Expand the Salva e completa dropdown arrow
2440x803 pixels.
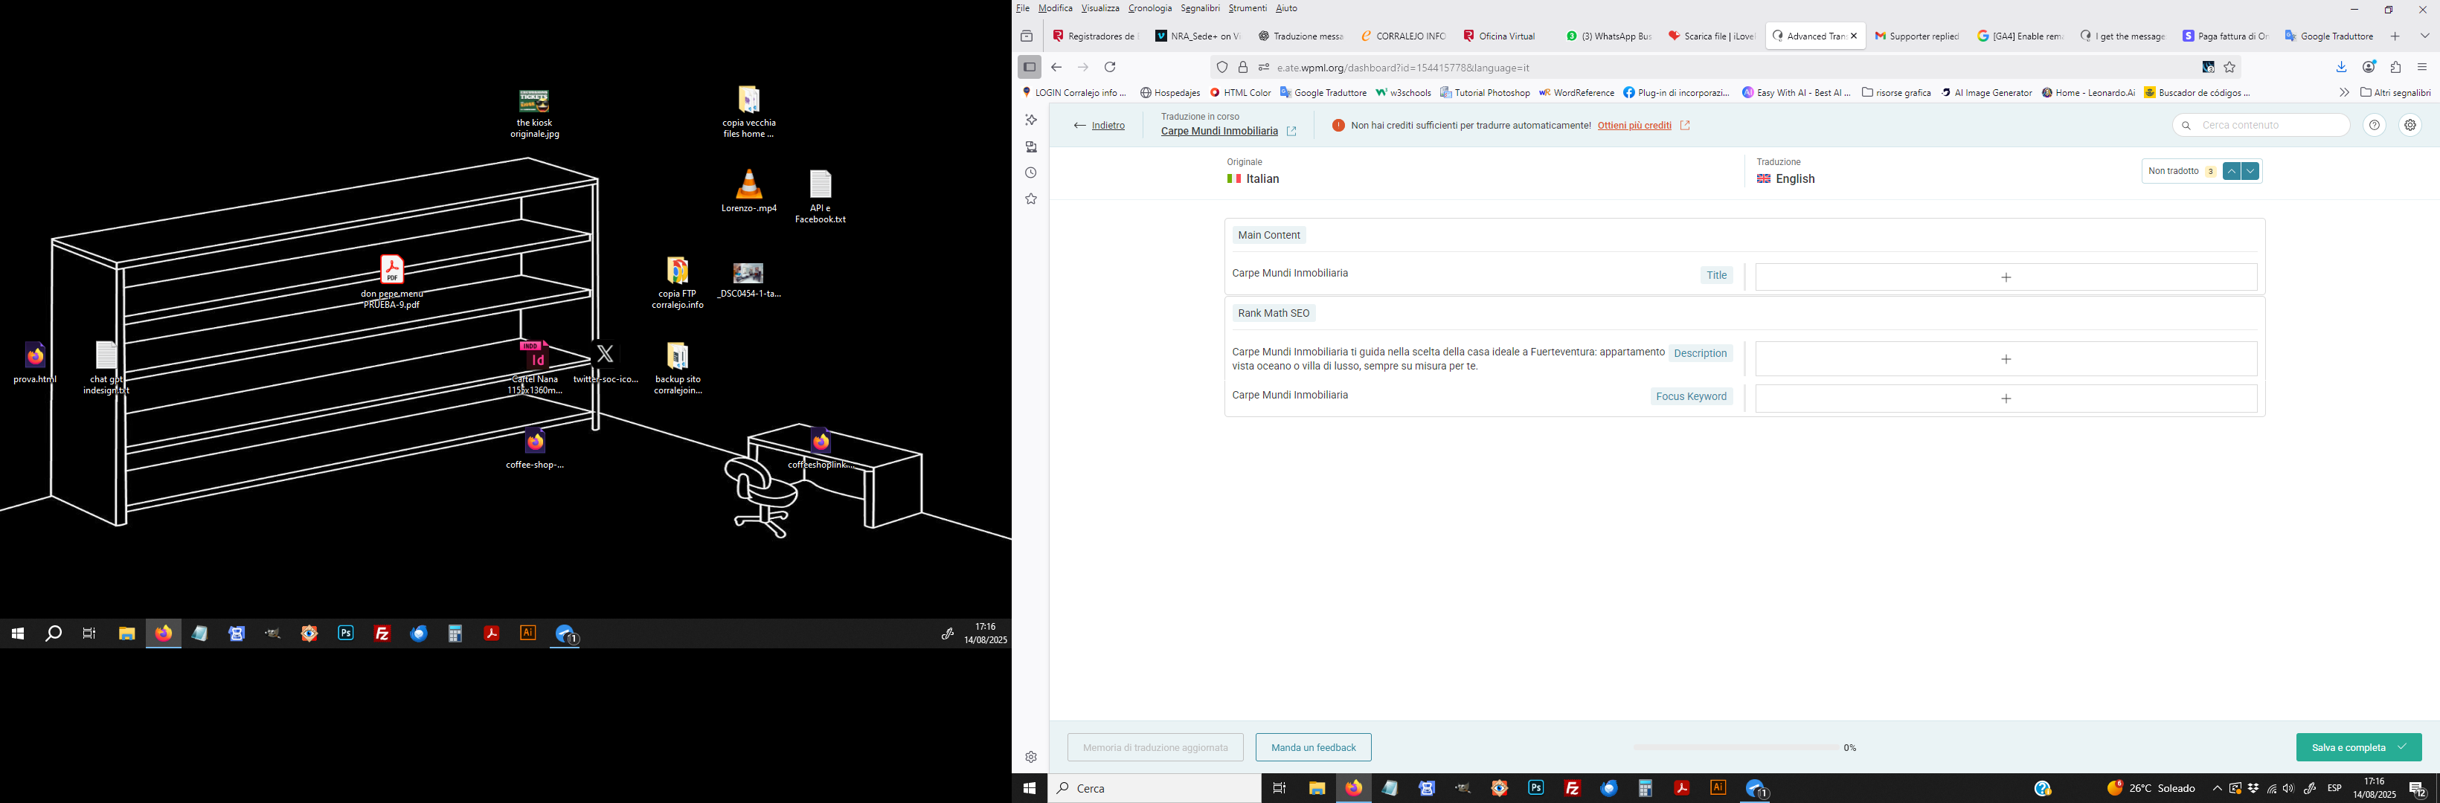click(x=2402, y=747)
